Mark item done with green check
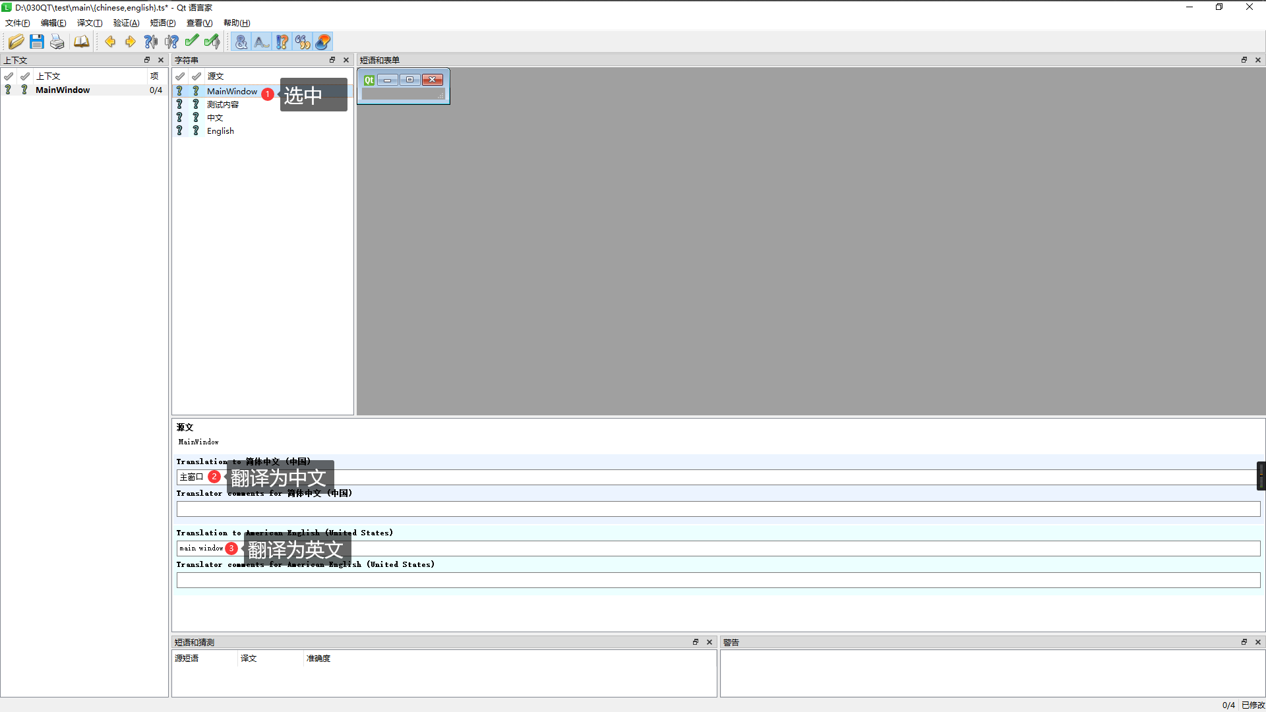 191,42
